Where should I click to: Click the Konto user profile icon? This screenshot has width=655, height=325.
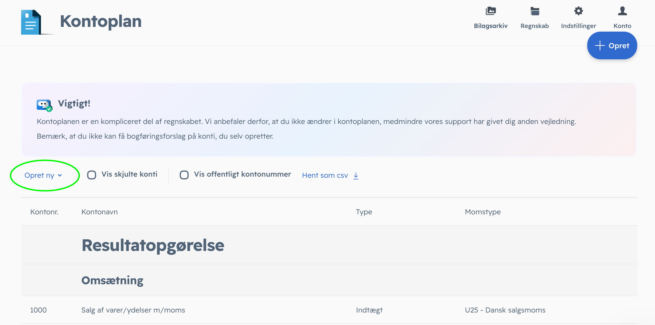[622, 11]
